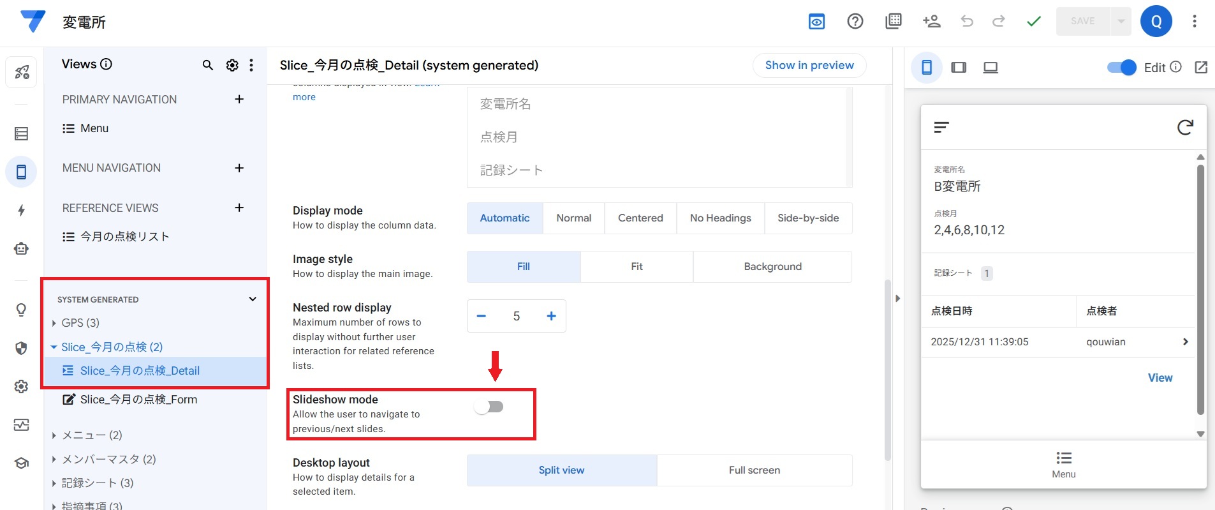Open the Data section in left sidebar
The width and height of the screenshot is (1215, 510).
(21, 133)
